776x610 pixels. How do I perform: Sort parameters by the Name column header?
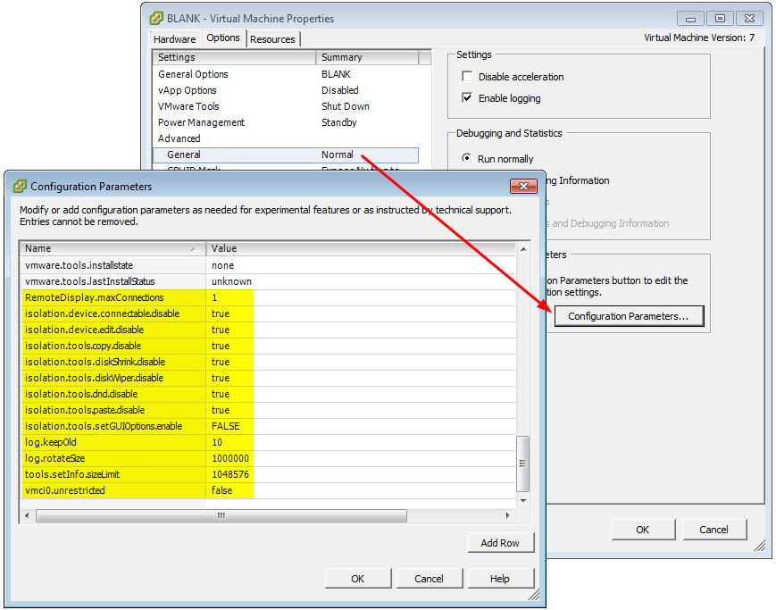point(113,248)
